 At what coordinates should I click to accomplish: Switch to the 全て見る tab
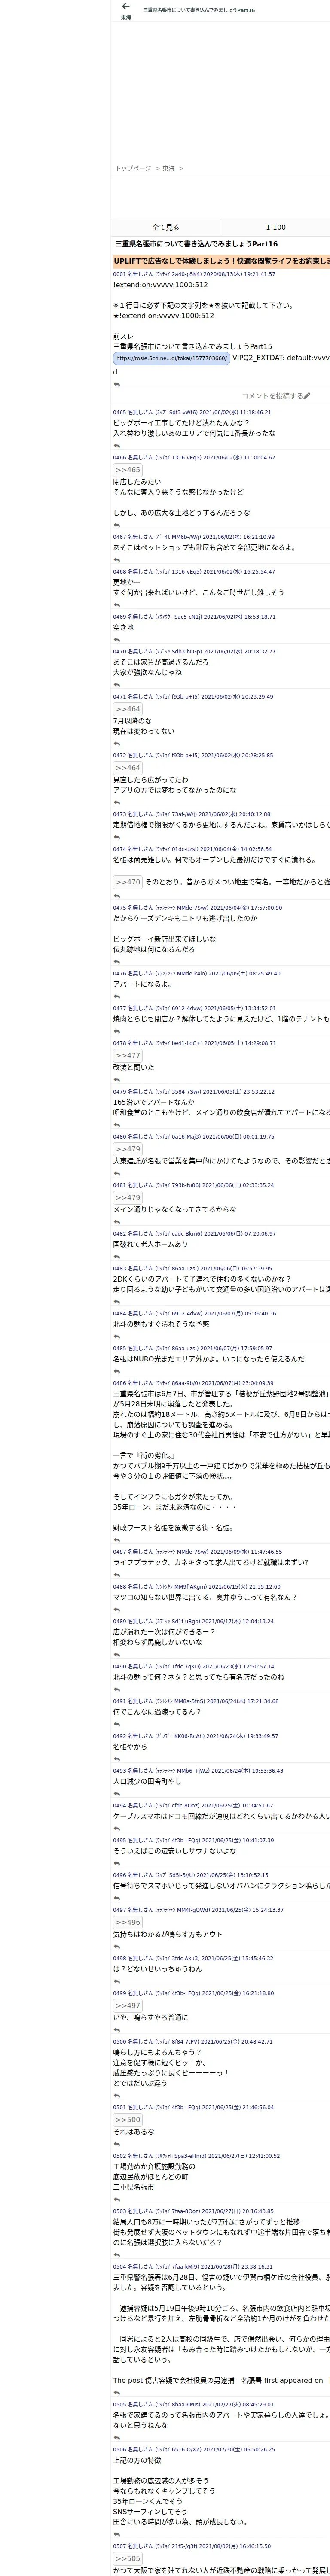(x=166, y=227)
